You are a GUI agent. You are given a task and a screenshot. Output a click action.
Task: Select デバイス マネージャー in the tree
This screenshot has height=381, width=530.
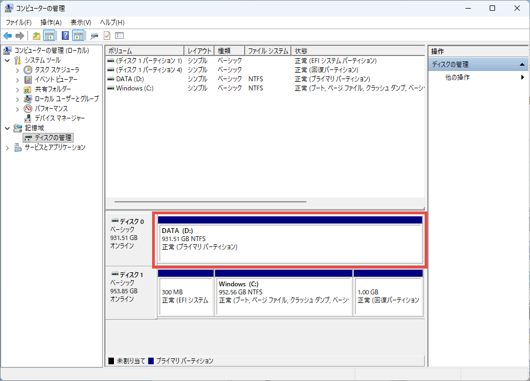(x=59, y=118)
